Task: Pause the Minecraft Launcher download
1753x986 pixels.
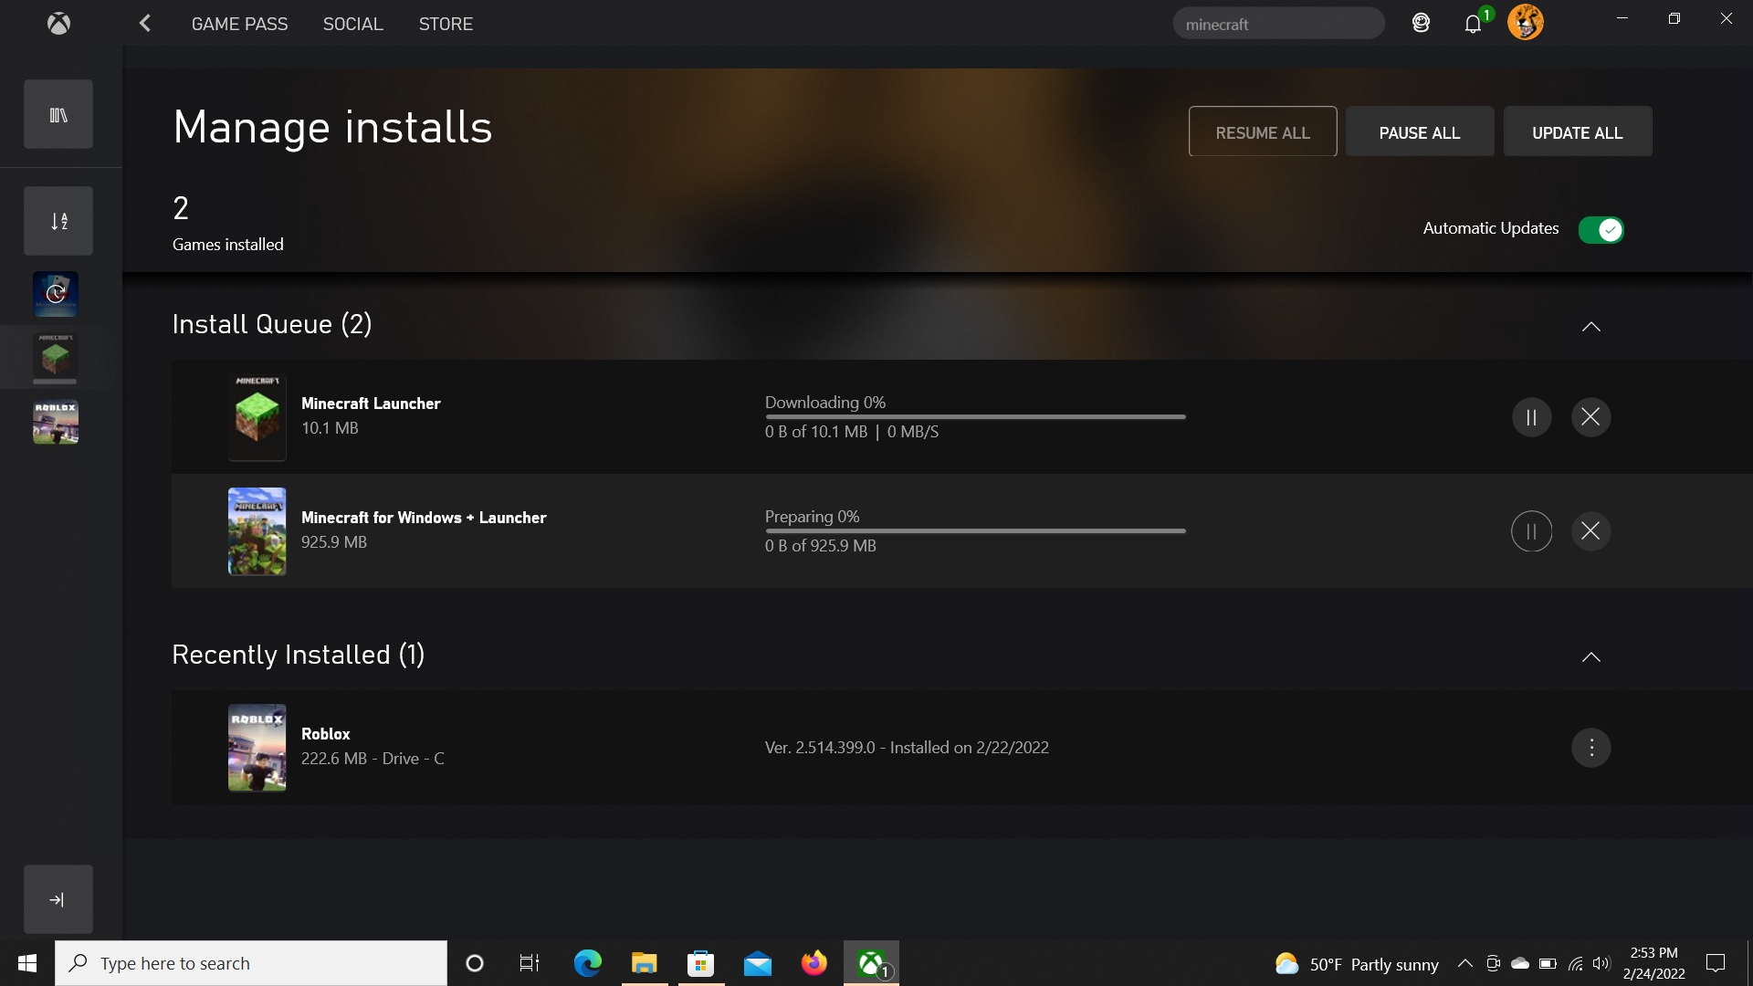Action: tap(1531, 417)
